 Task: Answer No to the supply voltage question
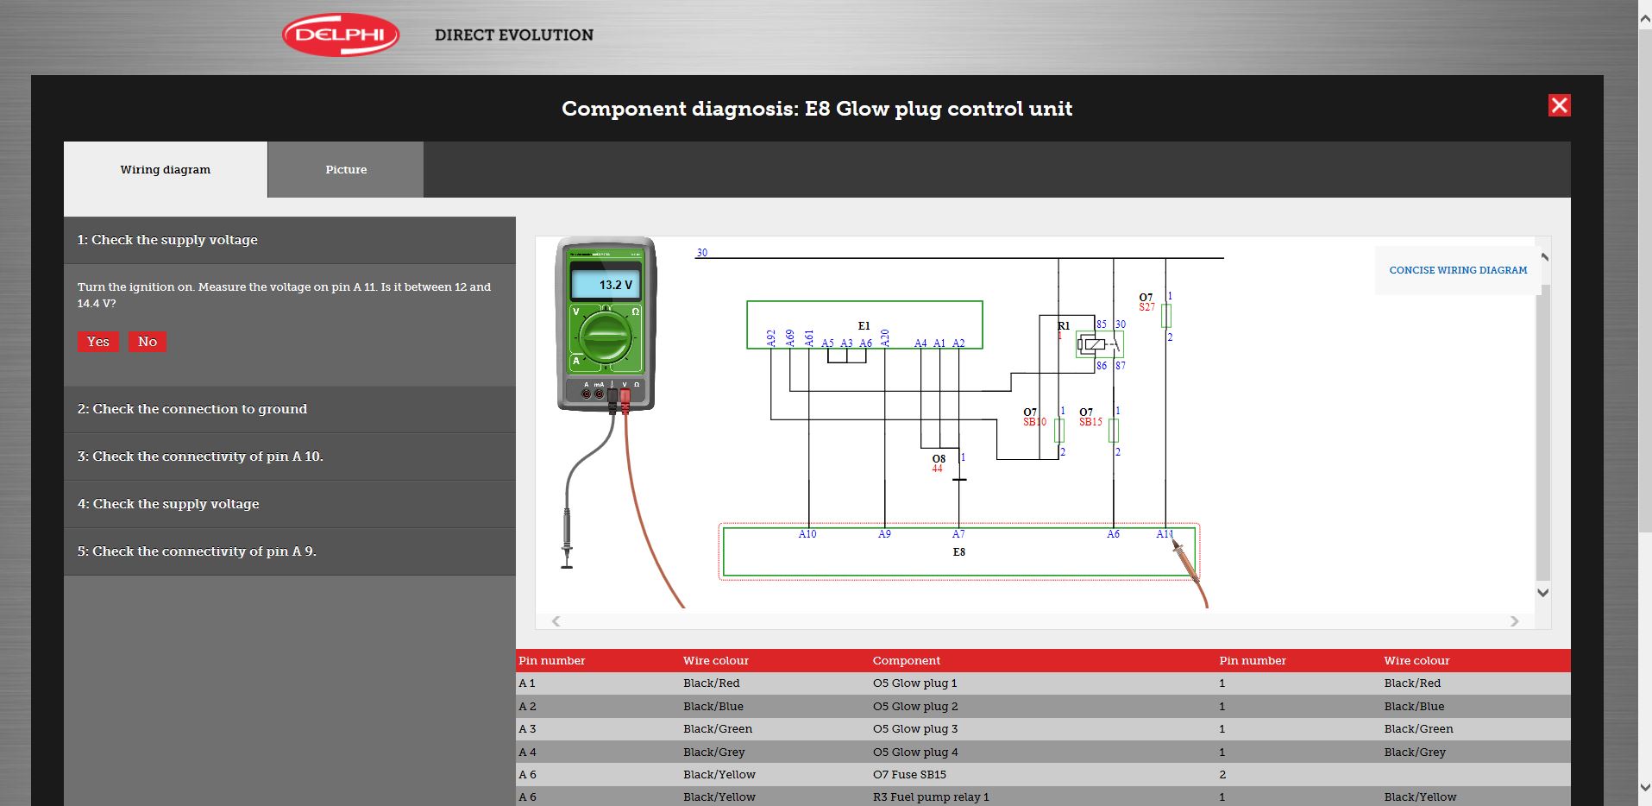pos(148,342)
